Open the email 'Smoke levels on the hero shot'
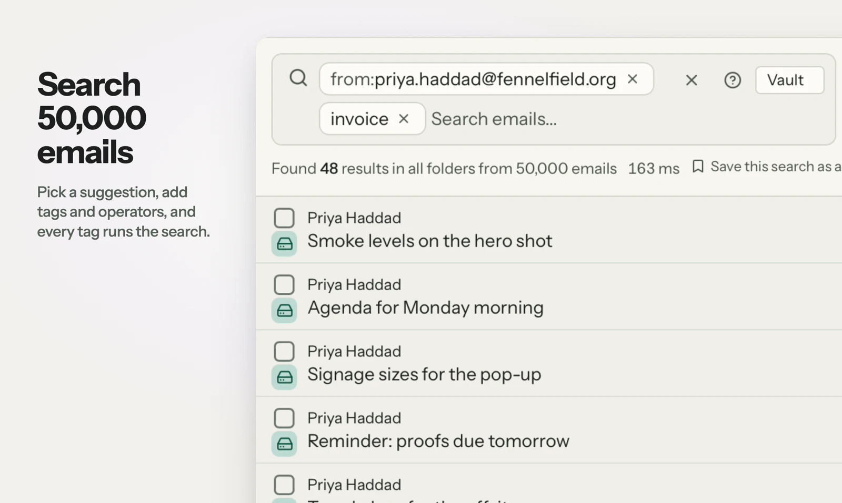 (430, 241)
